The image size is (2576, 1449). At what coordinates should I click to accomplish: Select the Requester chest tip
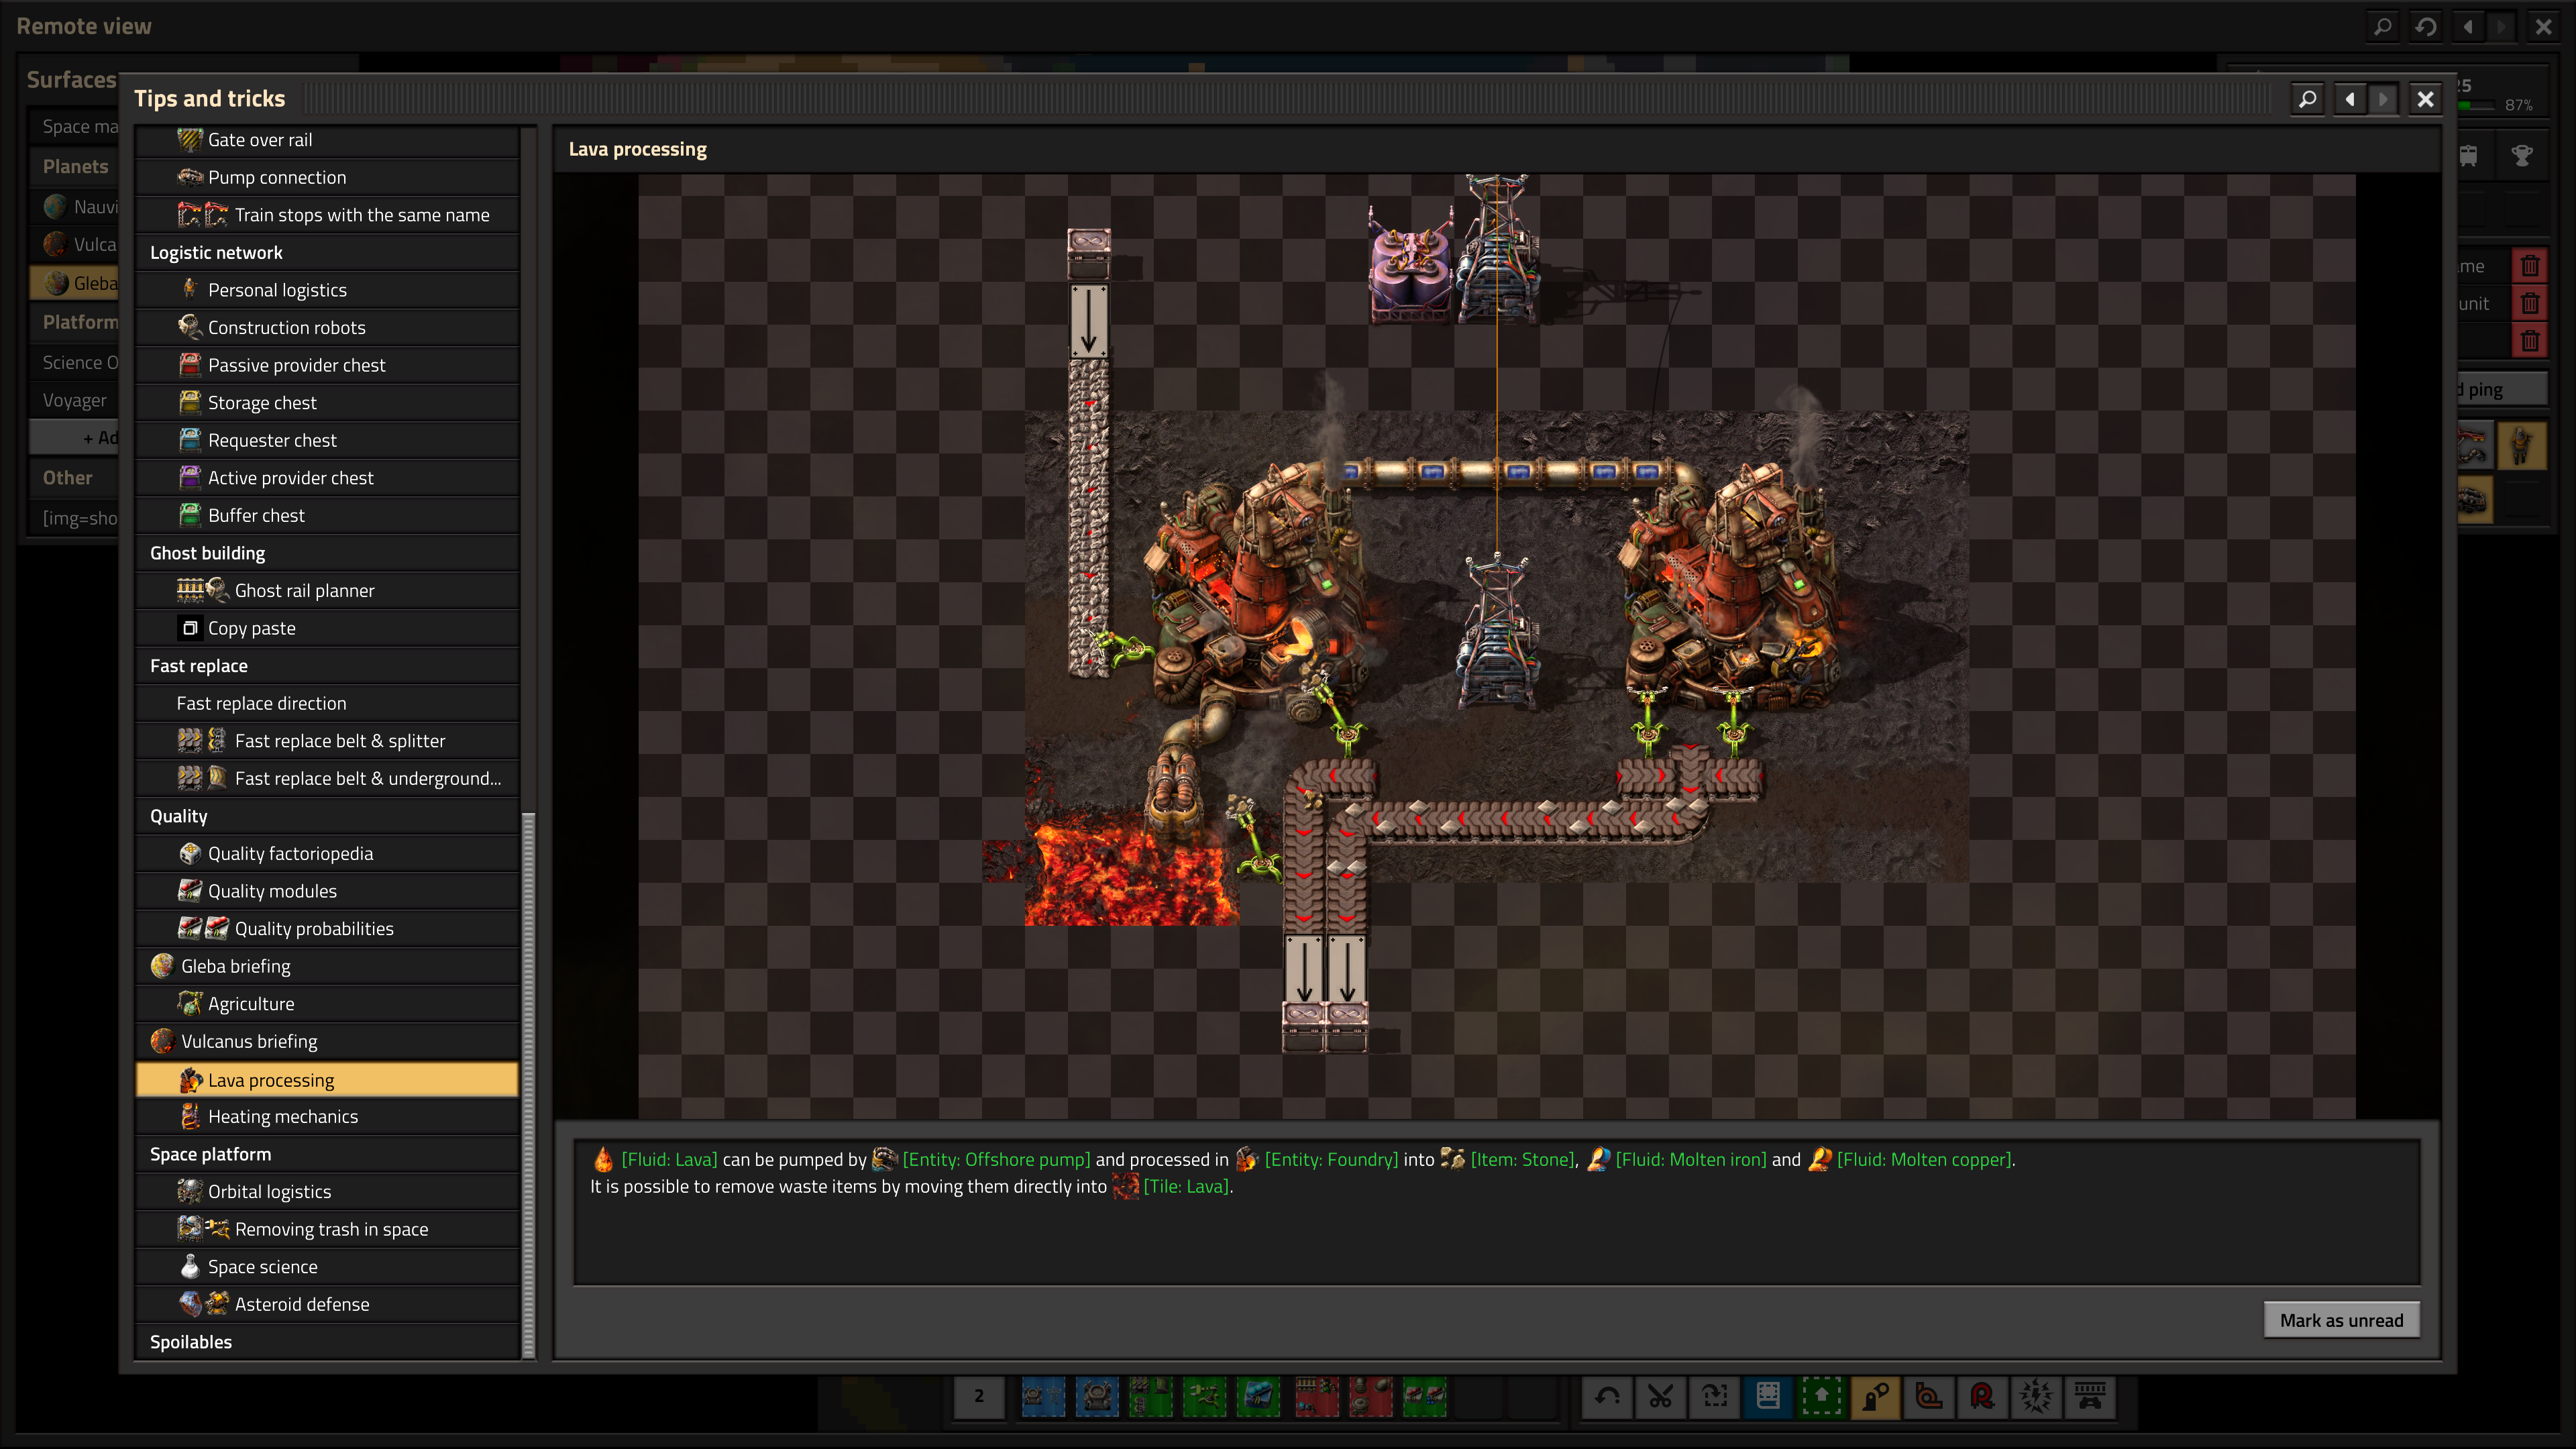[x=328, y=440]
